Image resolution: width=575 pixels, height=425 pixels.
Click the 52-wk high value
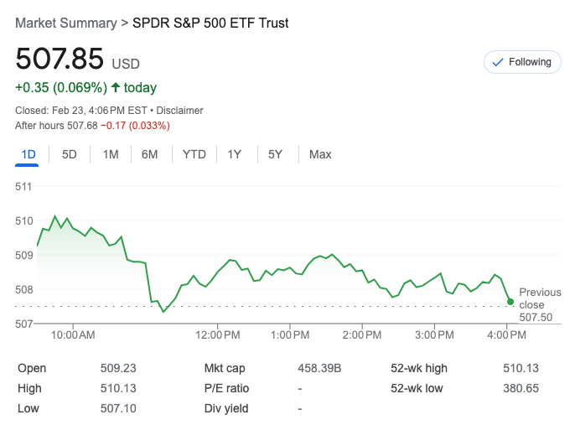pos(522,368)
